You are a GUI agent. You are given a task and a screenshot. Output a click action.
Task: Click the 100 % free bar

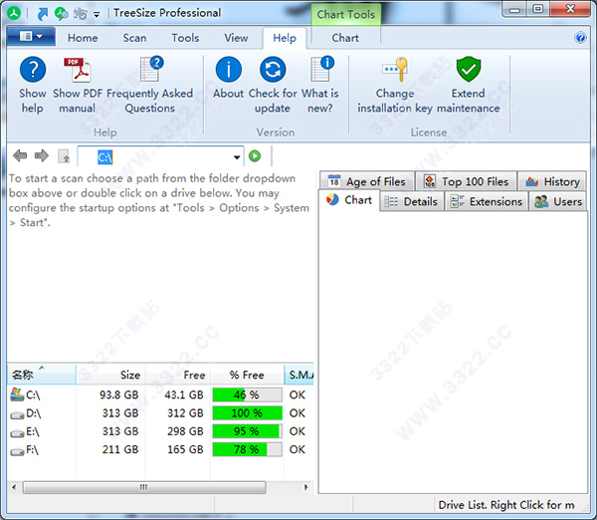point(247,412)
